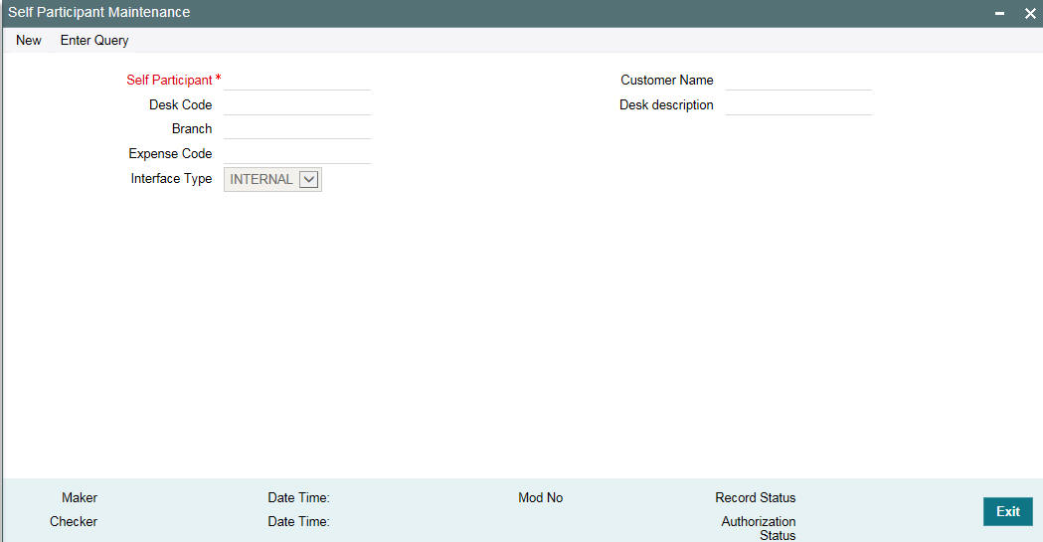Click the Branch label
The width and height of the screenshot is (1043, 542).
click(192, 129)
